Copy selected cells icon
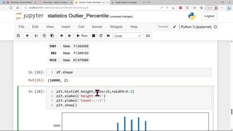Viewport: 233px width, 131px height. [44, 36]
